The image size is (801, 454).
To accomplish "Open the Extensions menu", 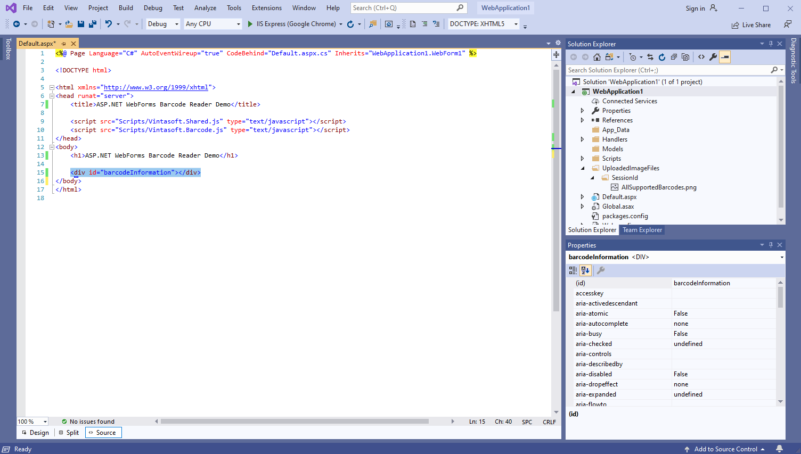I will (266, 8).
